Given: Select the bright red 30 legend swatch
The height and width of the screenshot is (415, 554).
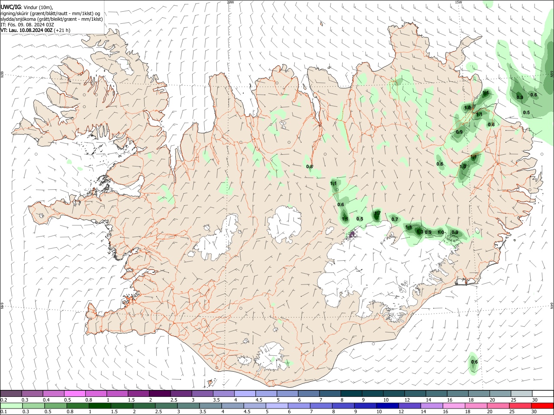Looking at the screenshot, I should (542, 405).
